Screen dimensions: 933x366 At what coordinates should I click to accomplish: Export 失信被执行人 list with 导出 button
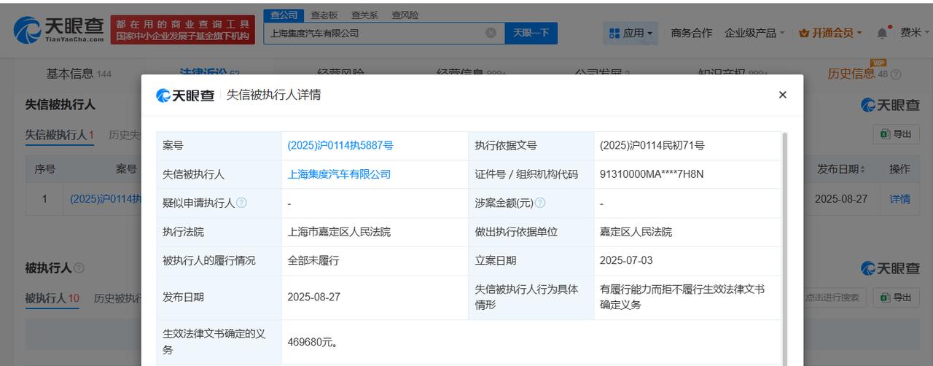896,134
